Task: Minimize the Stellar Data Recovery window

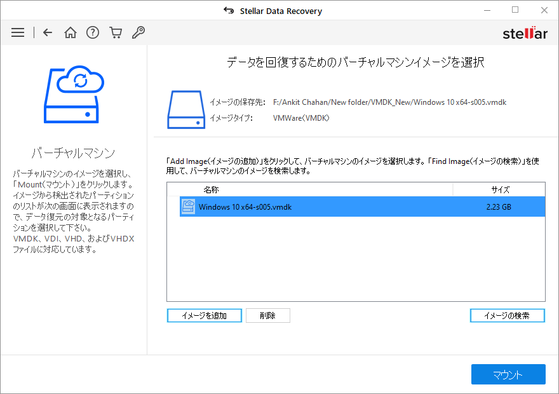Action: [x=487, y=10]
